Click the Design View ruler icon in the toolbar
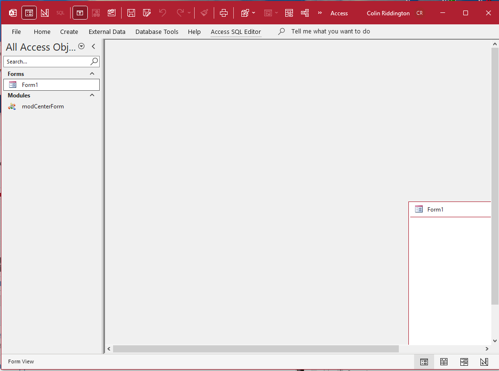The height and width of the screenshot is (371, 499). point(45,13)
